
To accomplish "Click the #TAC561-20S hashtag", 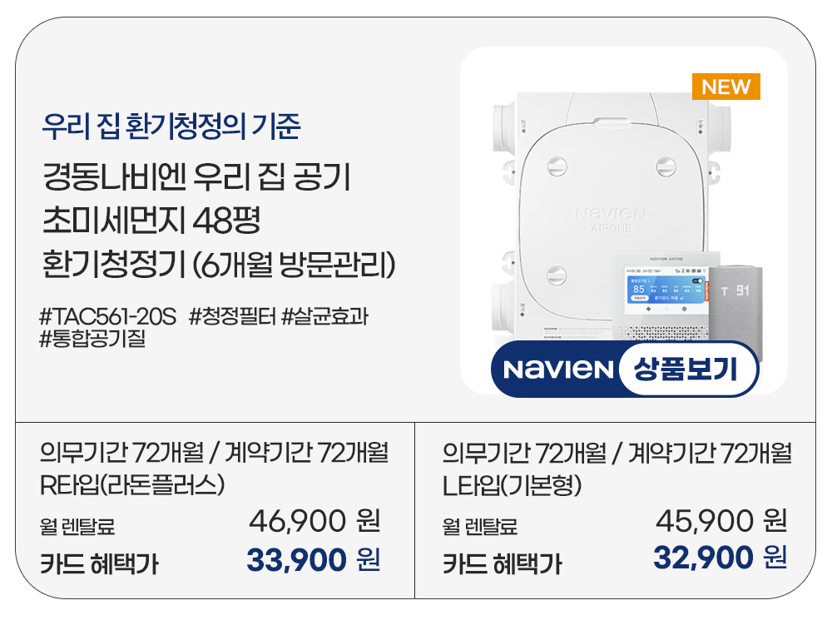I will (x=108, y=317).
